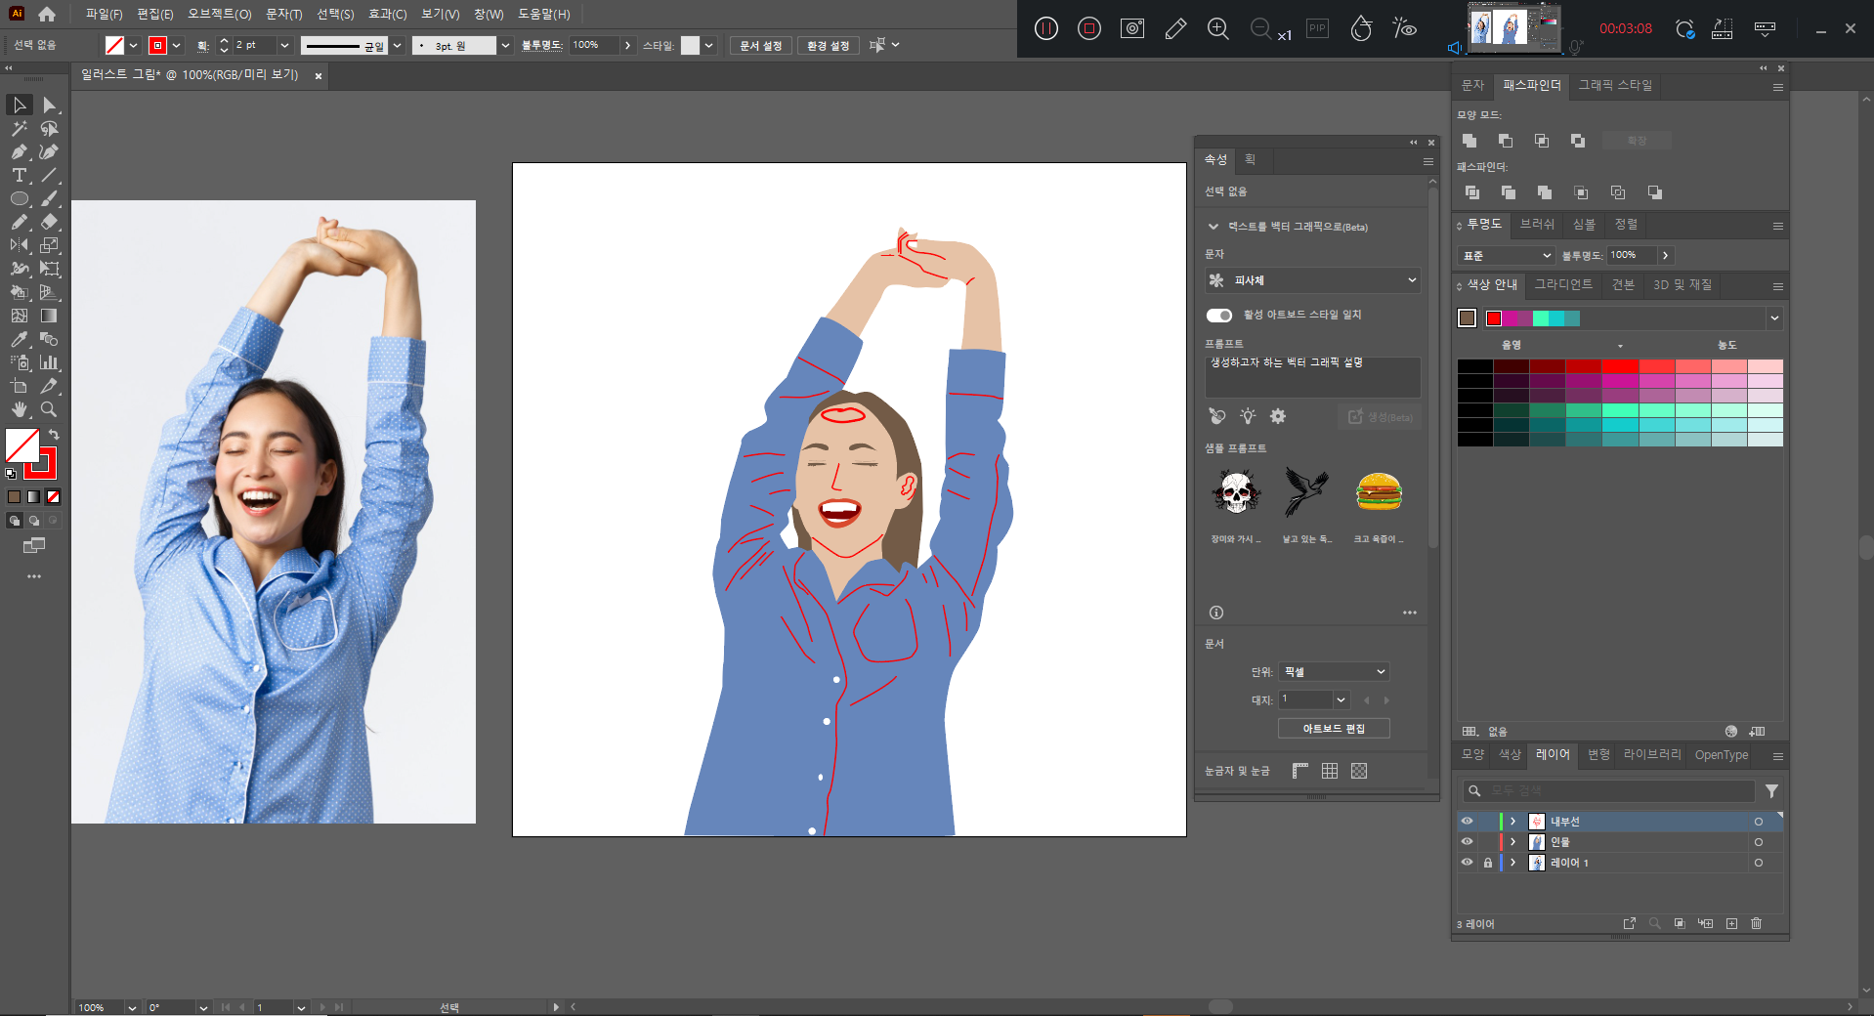Image resolution: width=1874 pixels, height=1016 pixels.
Task: Pause the screen recording
Action: tap(1045, 28)
